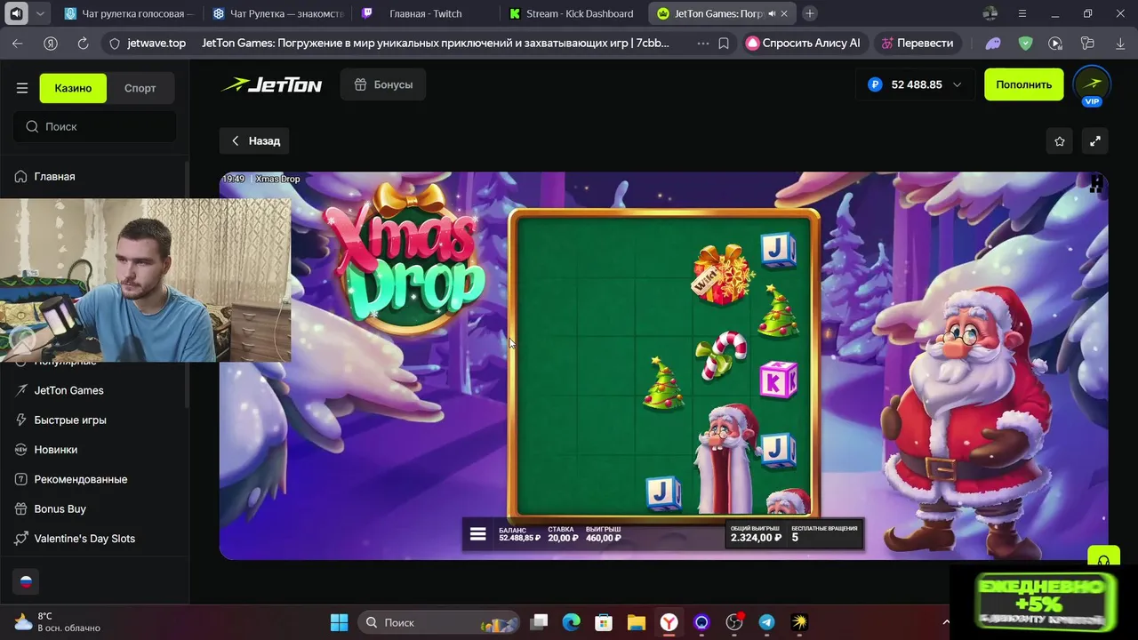Click the Bonus Buy basket icon
This screenshot has height=640, width=1138.
[21, 508]
